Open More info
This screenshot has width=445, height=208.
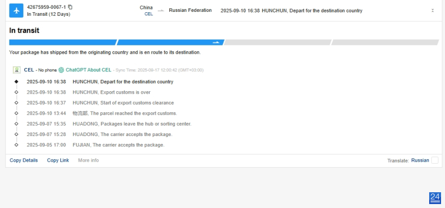pos(89,160)
